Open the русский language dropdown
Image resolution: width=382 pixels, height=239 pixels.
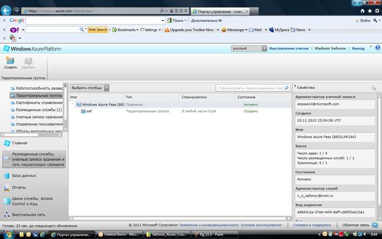(x=249, y=49)
